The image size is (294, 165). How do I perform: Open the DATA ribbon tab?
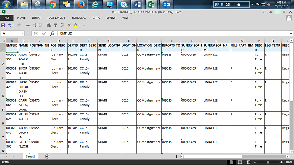[96, 18]
